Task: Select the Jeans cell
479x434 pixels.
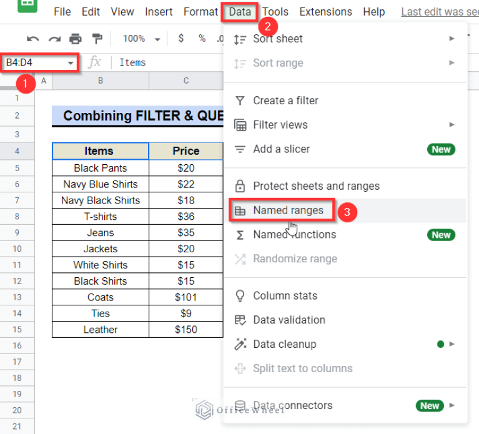Action: pyautogui.click(x=101, y=233)
